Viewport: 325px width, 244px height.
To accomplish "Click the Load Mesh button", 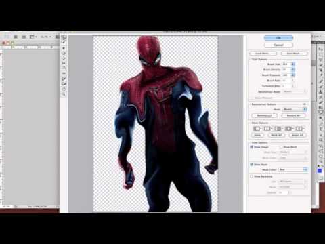I will click(x=263, y=54).
